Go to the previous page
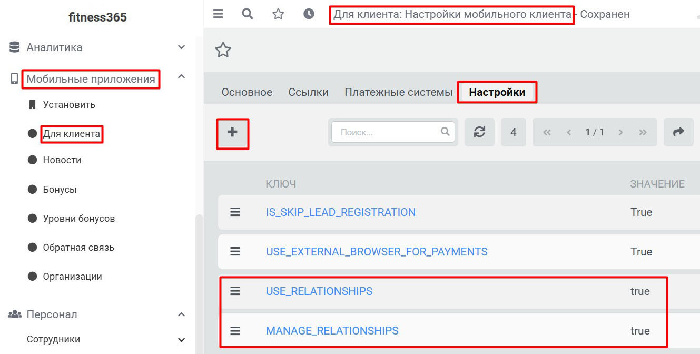700x354 pixels. click(569, 132)
